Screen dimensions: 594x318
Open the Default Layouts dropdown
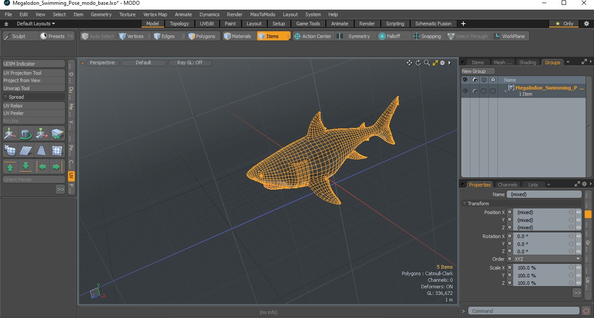[36, 24]
